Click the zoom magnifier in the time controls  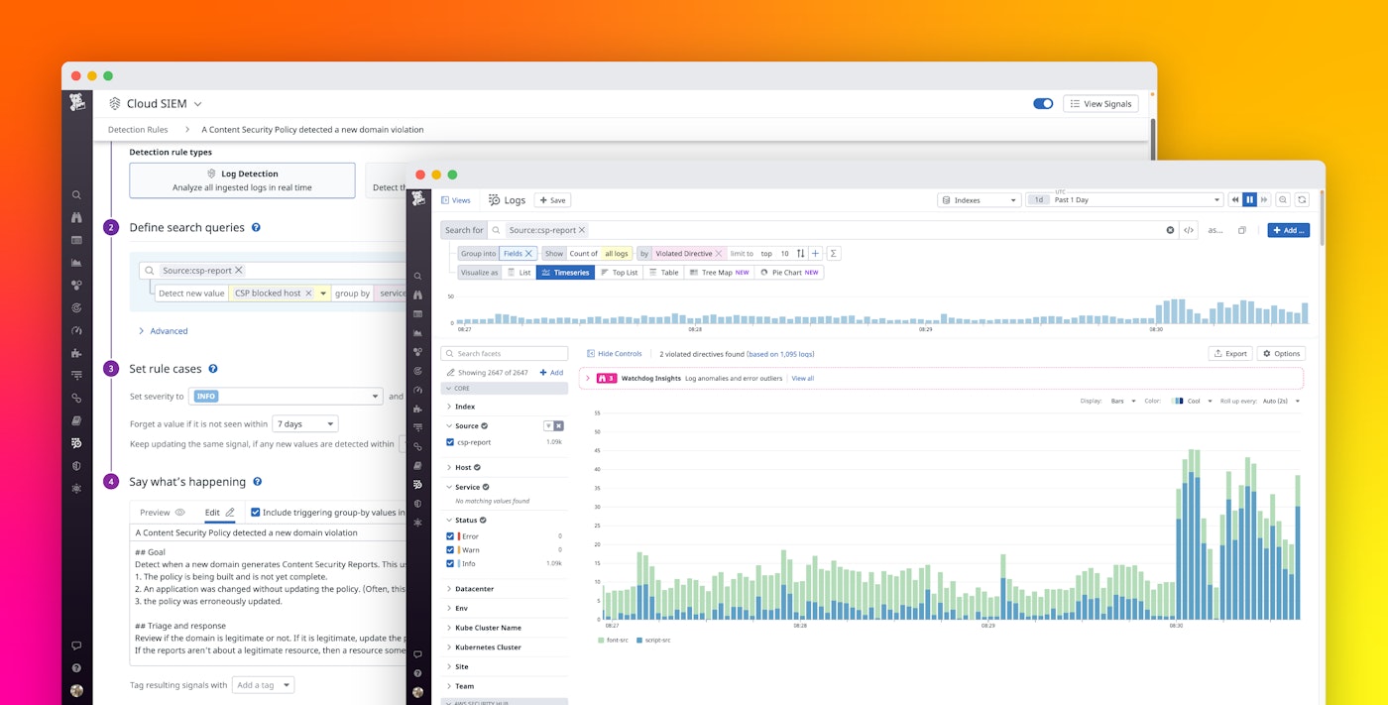pyautogui.click(x=1283, y=199)
